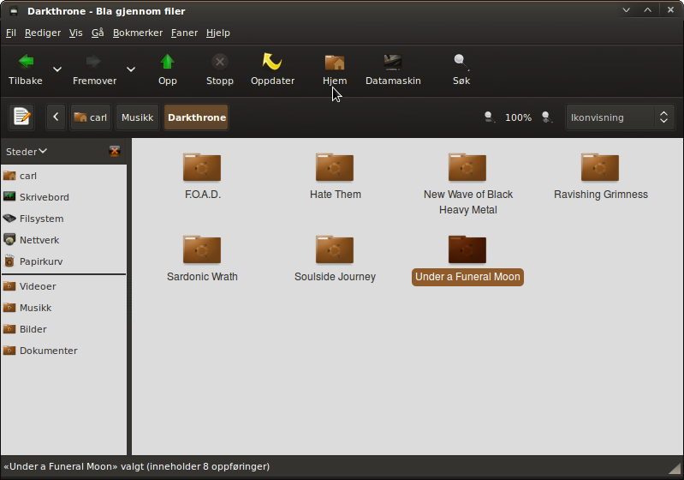This screenshot has height=480, width=684.
Task: Refresh the folder with Oppdater
Action: pyautogui.click(x=272, y=70)
